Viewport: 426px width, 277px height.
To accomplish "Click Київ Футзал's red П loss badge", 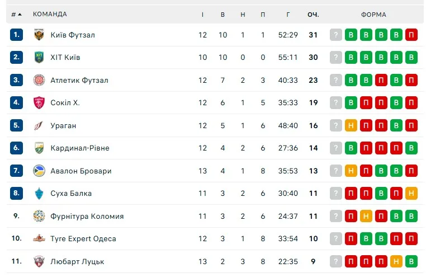I will (411, 35).
